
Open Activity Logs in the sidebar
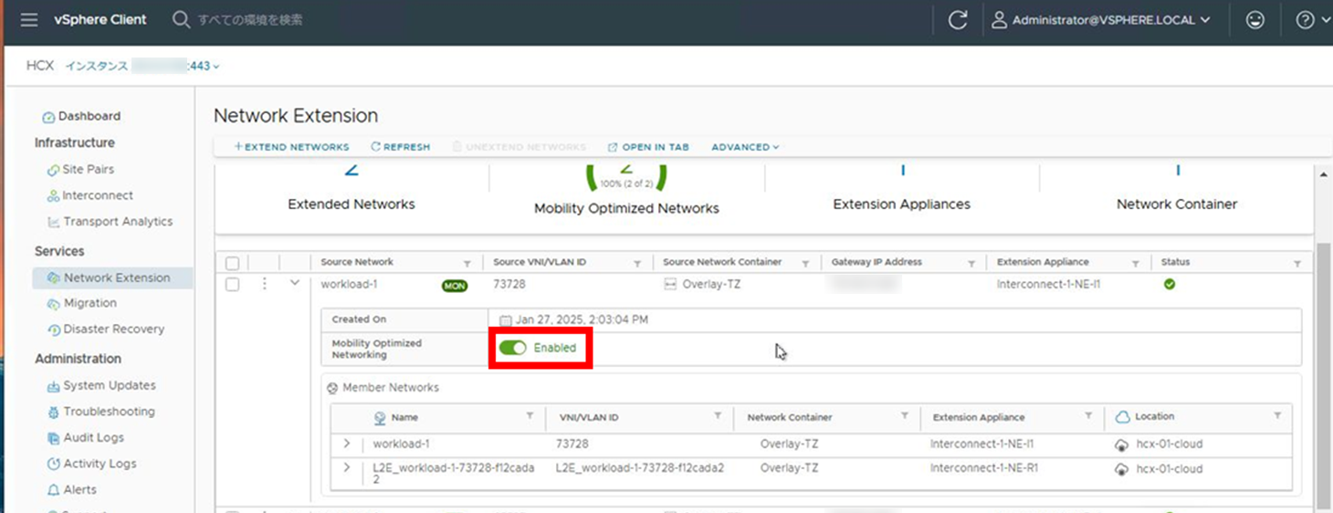pyautogui.click(x=100, y=464)
